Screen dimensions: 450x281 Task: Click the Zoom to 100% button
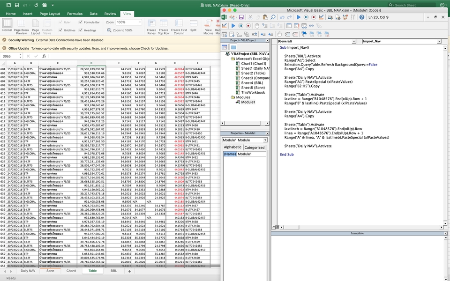(x=120, y=30)
